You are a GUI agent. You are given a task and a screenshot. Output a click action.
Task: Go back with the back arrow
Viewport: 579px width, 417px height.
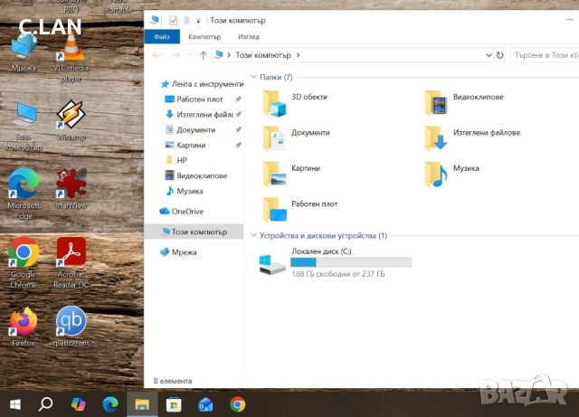pyautogui.click(x=157, y=55)
